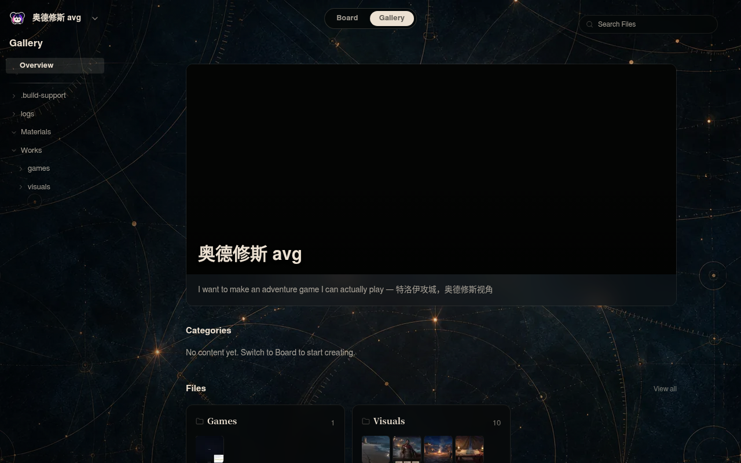The width and height of the screenshot is (741, 463).
Task: Switch to the Board tab
Action: 347,18
